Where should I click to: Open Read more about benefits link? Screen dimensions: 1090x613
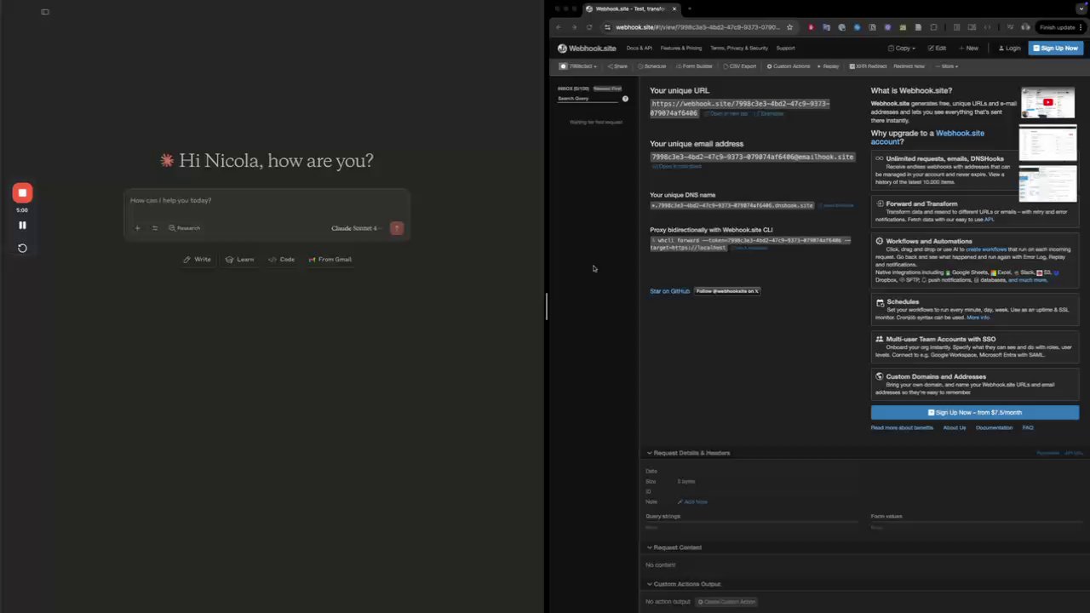pos(902,428)
